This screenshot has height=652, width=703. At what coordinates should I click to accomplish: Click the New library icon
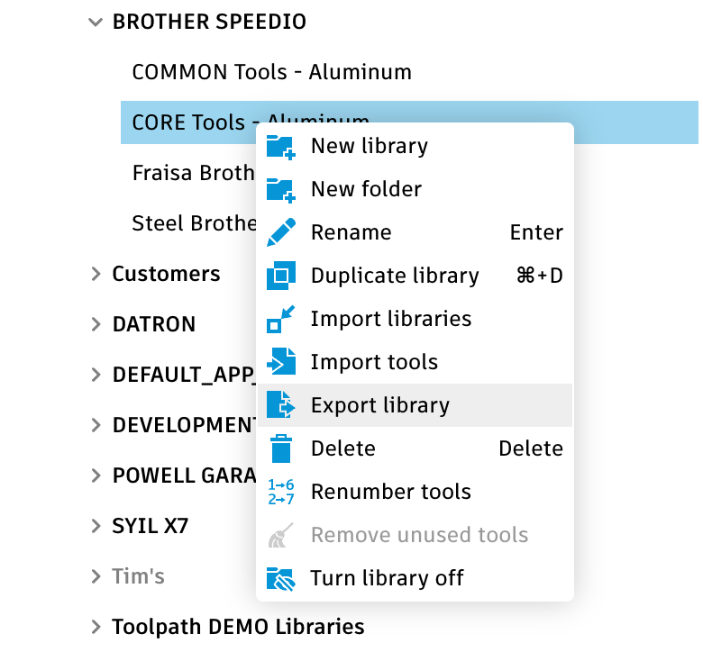tap(281, 146)
